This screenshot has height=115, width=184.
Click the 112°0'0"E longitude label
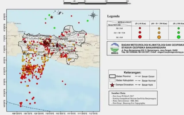pos(93,114)
